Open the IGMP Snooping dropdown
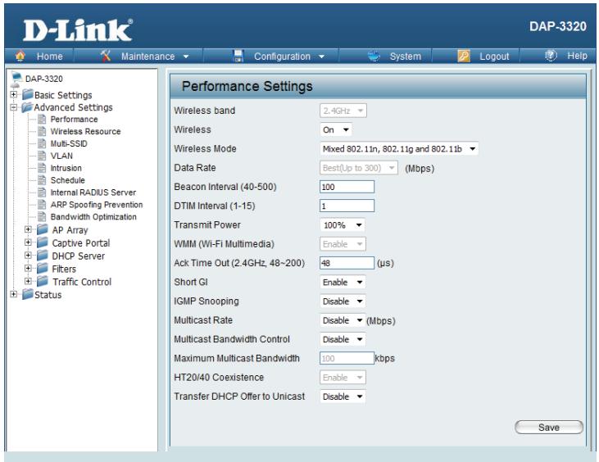Viewport: 599px width, 462px height. click(343, 301)
